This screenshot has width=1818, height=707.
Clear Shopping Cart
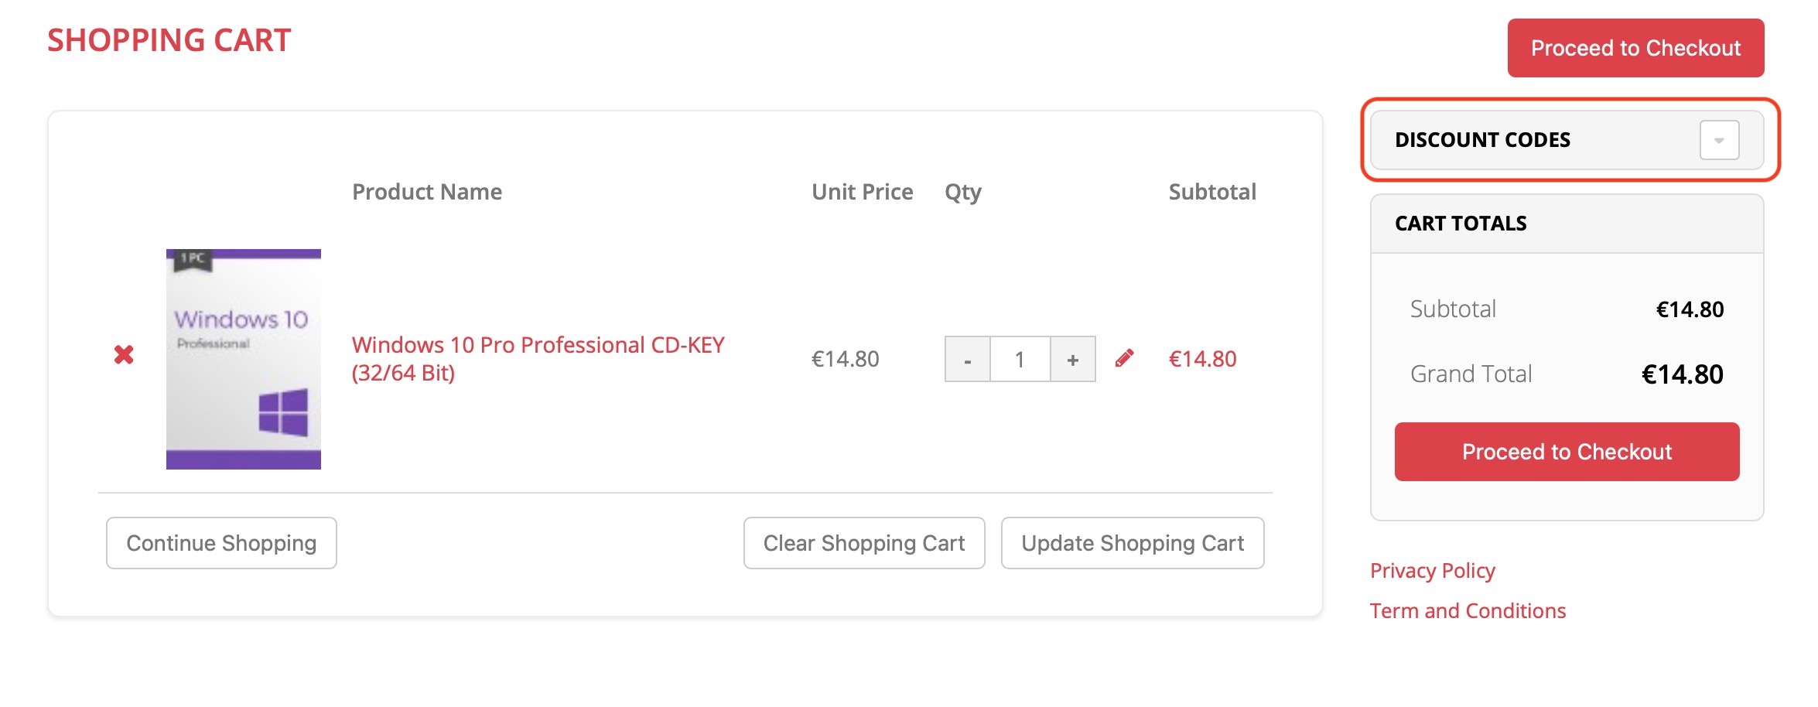click(863, 543)
